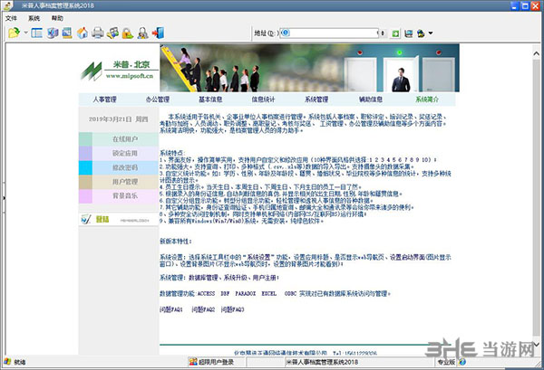Expand the arrow at toolbar's far right

(430, 34)
